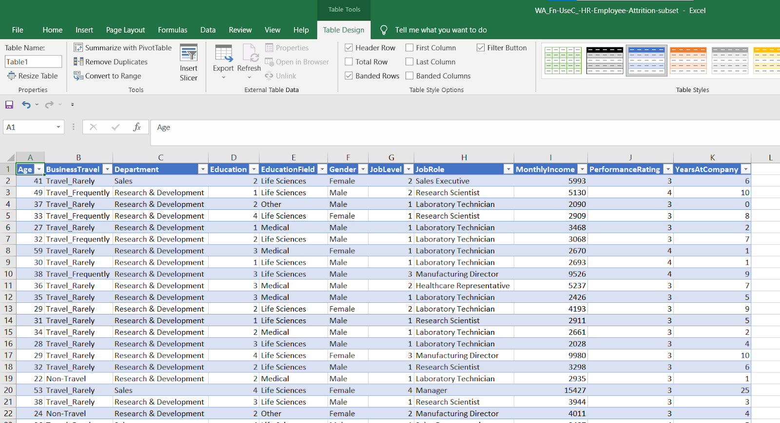The image size is (780, 423).
Task: Toggle the Filter Button checkbox
Action: pyautogui.click(x=481, y=48)
